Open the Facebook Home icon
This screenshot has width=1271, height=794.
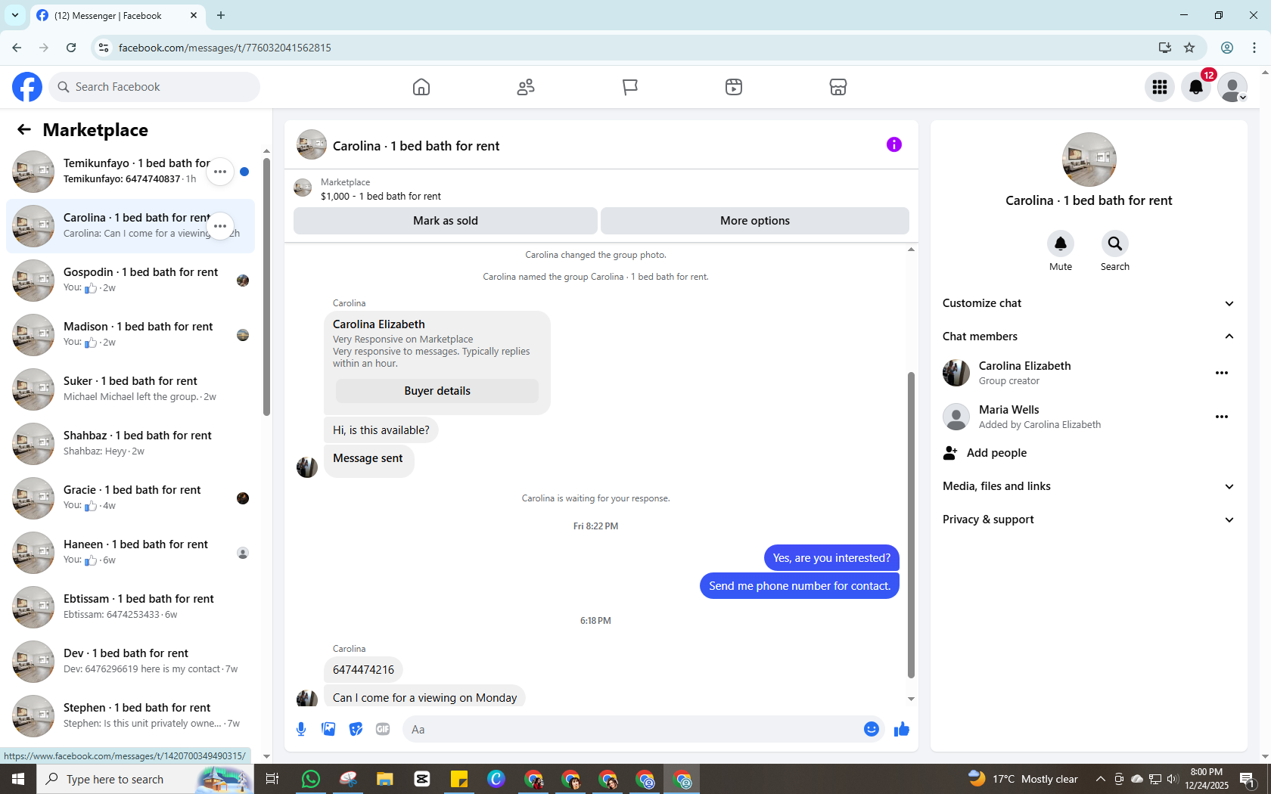[421, 87]
